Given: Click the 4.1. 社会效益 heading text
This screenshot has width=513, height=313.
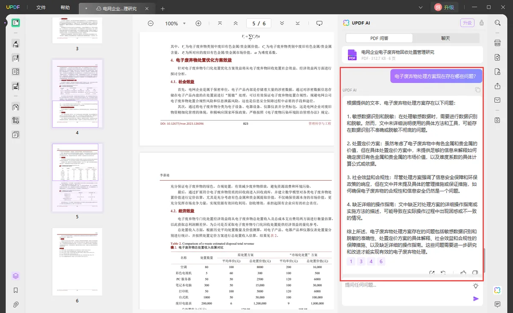Looking at the screenshot, I should (x=183, y=82).
